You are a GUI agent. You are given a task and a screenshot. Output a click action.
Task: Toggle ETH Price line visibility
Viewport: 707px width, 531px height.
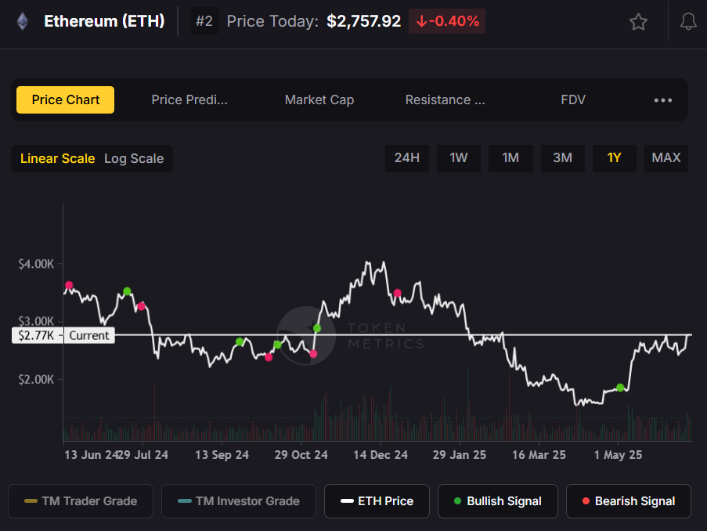pyautogui.click(x=377, y=501)
